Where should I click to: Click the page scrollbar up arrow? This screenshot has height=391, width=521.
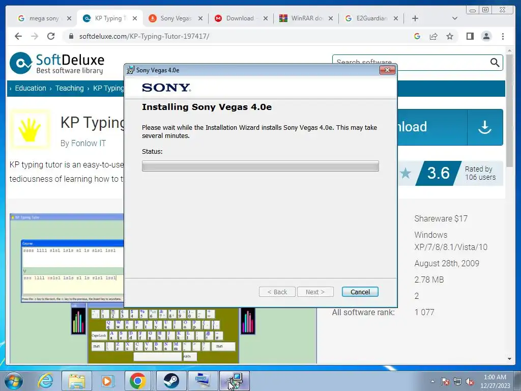pos(509,50)
